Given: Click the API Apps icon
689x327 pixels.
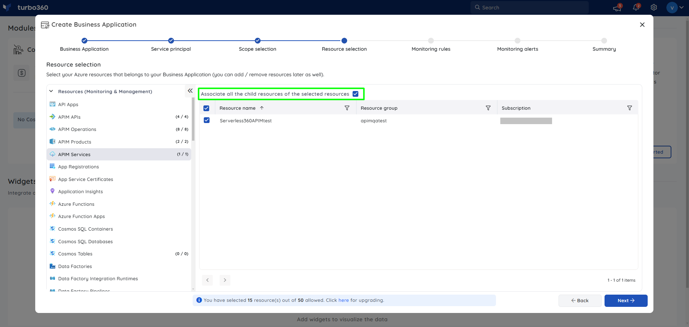Looking at the screenshot, I should [52, 104].
